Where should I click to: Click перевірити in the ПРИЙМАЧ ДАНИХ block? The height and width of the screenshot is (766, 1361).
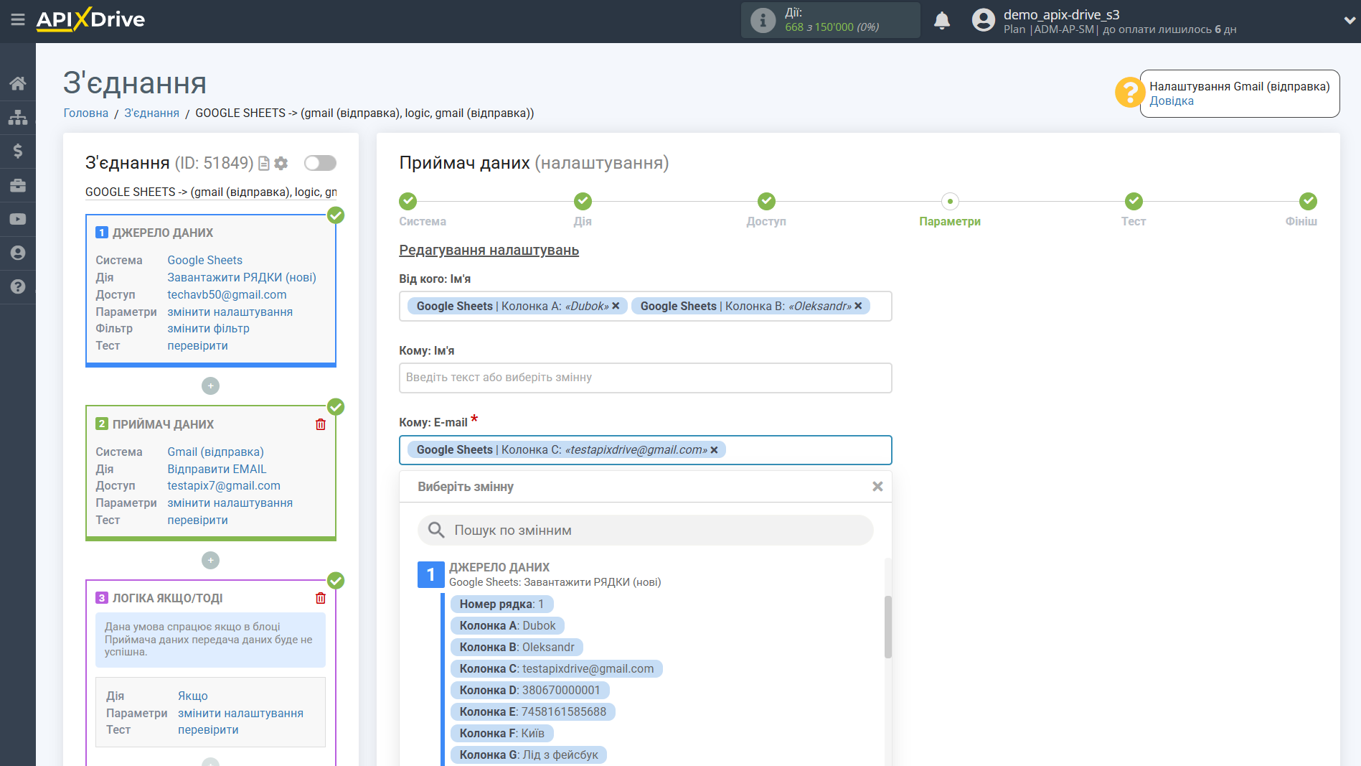click(x=197, y=520)
